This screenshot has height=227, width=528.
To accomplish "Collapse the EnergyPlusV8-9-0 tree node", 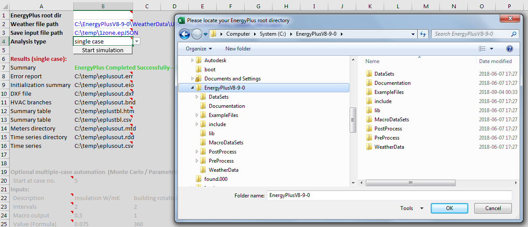I will tap(192, 88).
